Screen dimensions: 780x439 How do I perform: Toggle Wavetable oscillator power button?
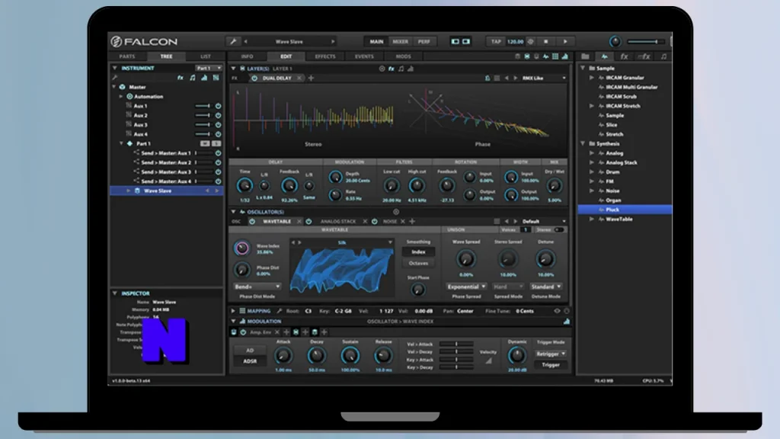pyautogui.click(x=252, y=222)
